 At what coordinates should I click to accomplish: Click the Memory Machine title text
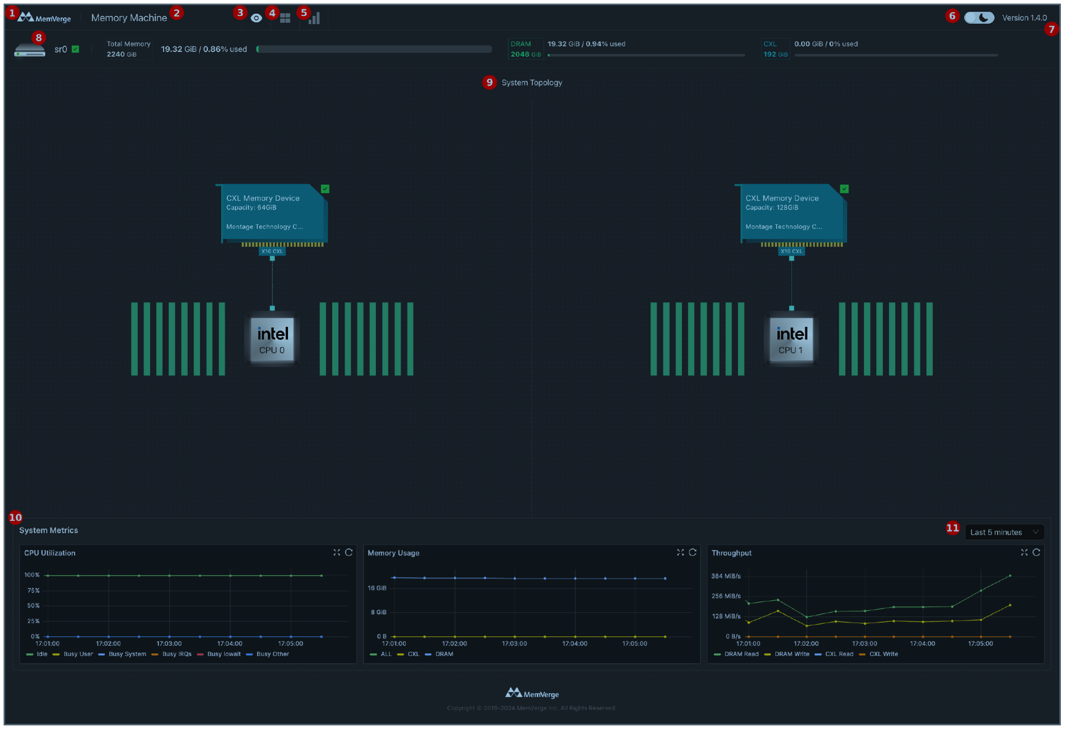coord(129,18)
